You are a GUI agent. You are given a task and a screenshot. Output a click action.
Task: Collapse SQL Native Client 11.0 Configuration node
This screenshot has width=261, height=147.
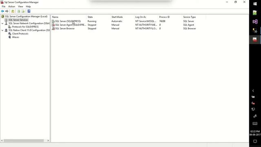pyautogui.click(x=2, y=30)
